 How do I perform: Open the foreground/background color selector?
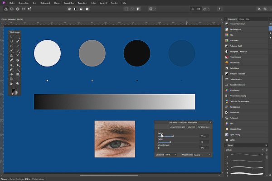tap(15, 91)
